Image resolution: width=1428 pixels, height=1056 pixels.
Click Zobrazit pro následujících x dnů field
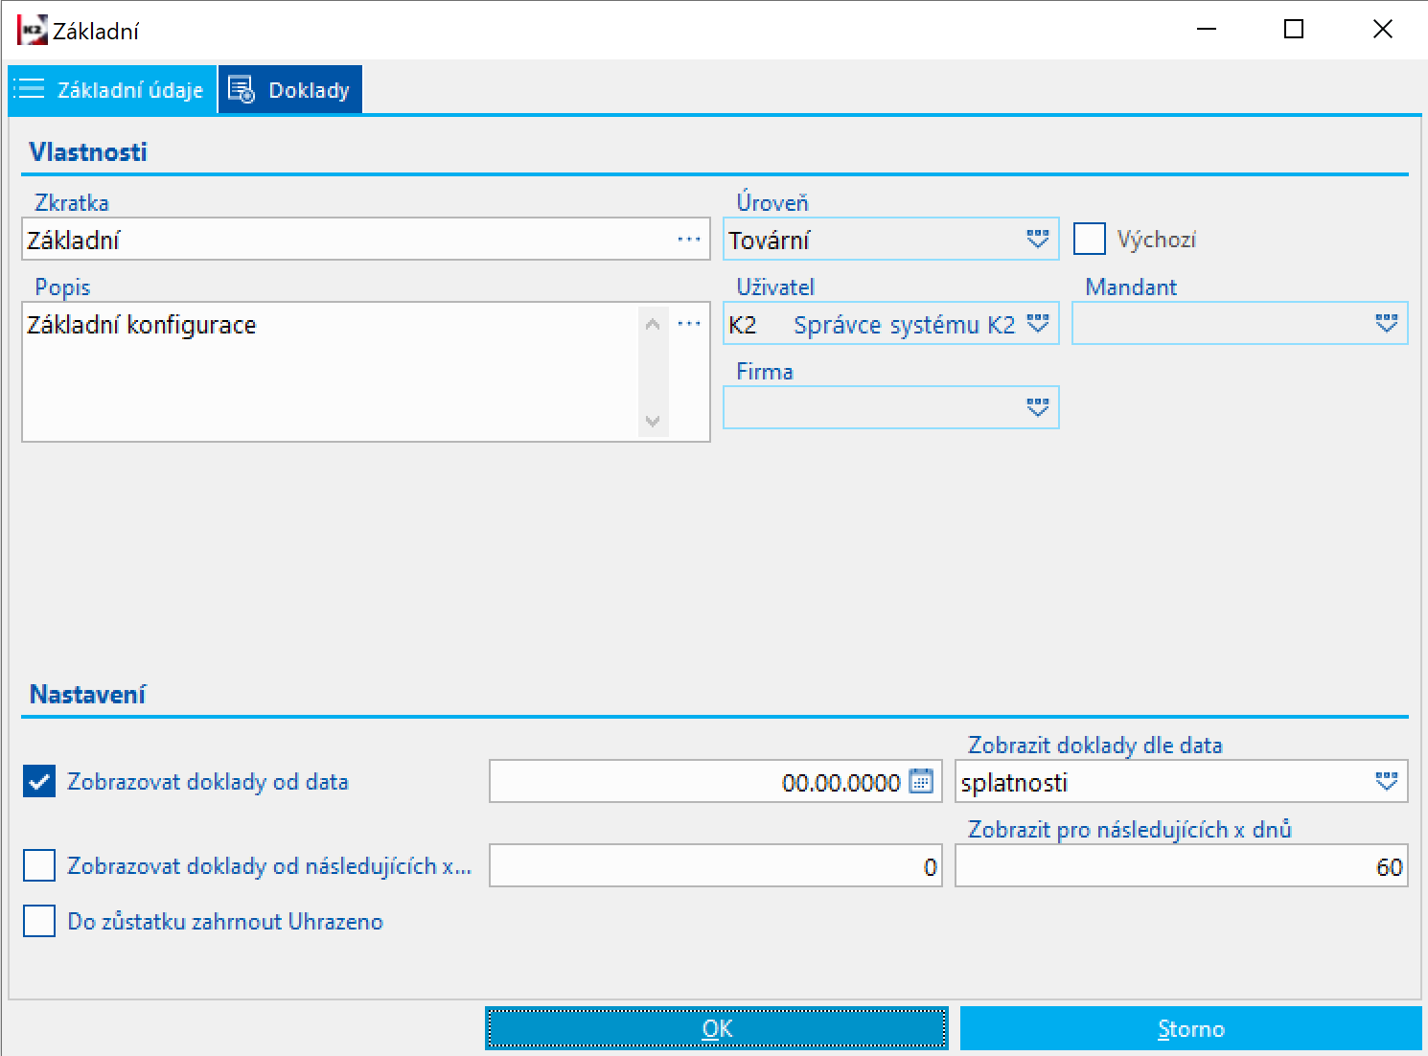pyautogui.click(x=1182, y=866)
